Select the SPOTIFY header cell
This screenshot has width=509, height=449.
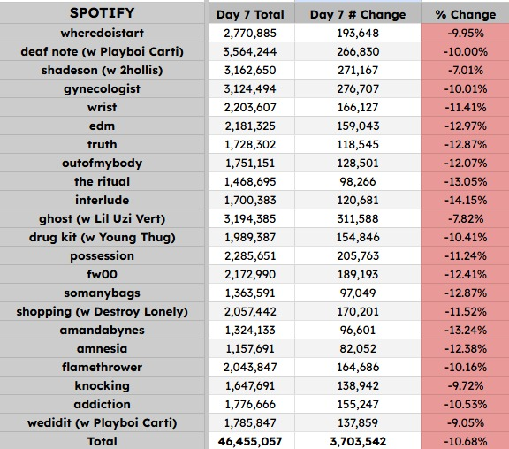coord(102,13)
